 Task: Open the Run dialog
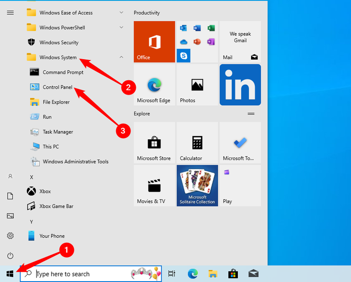click(47, 117)
